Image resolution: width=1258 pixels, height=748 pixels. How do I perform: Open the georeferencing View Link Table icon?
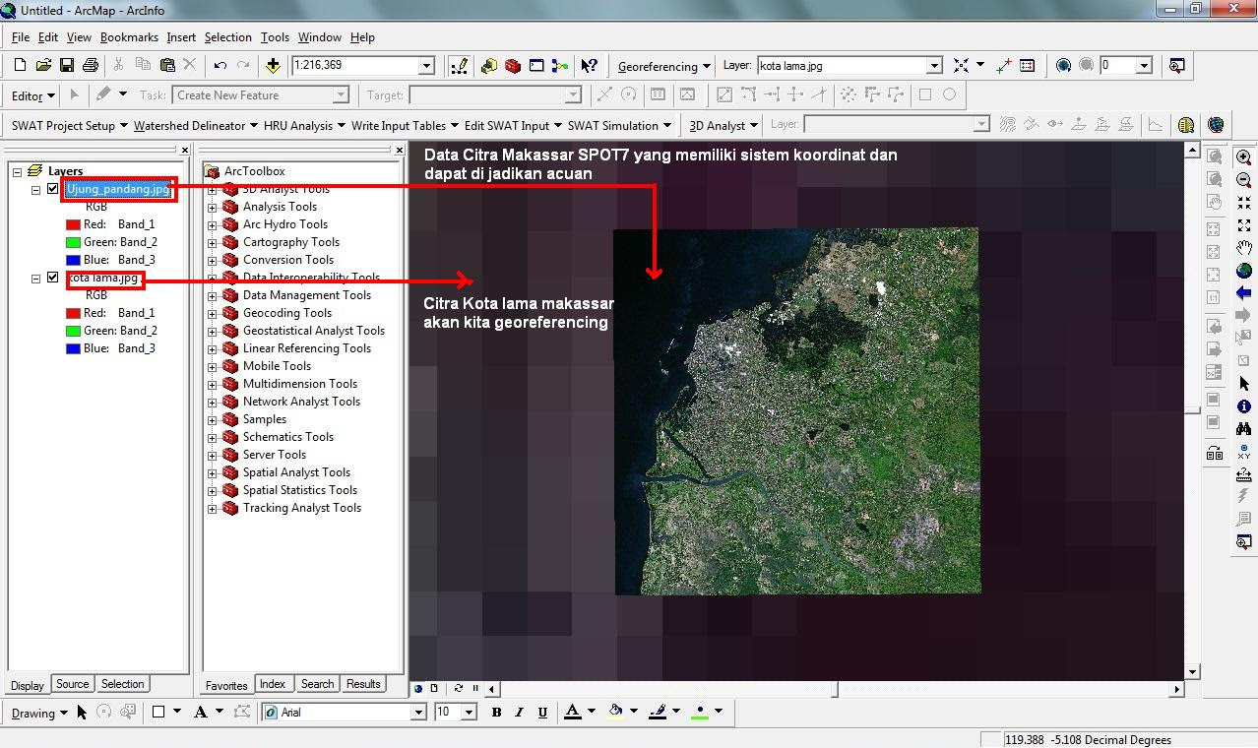point(1028,65)
